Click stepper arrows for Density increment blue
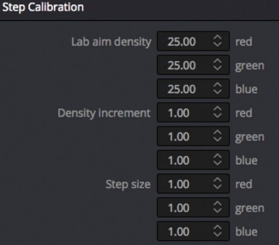 [x=218, y=160]
